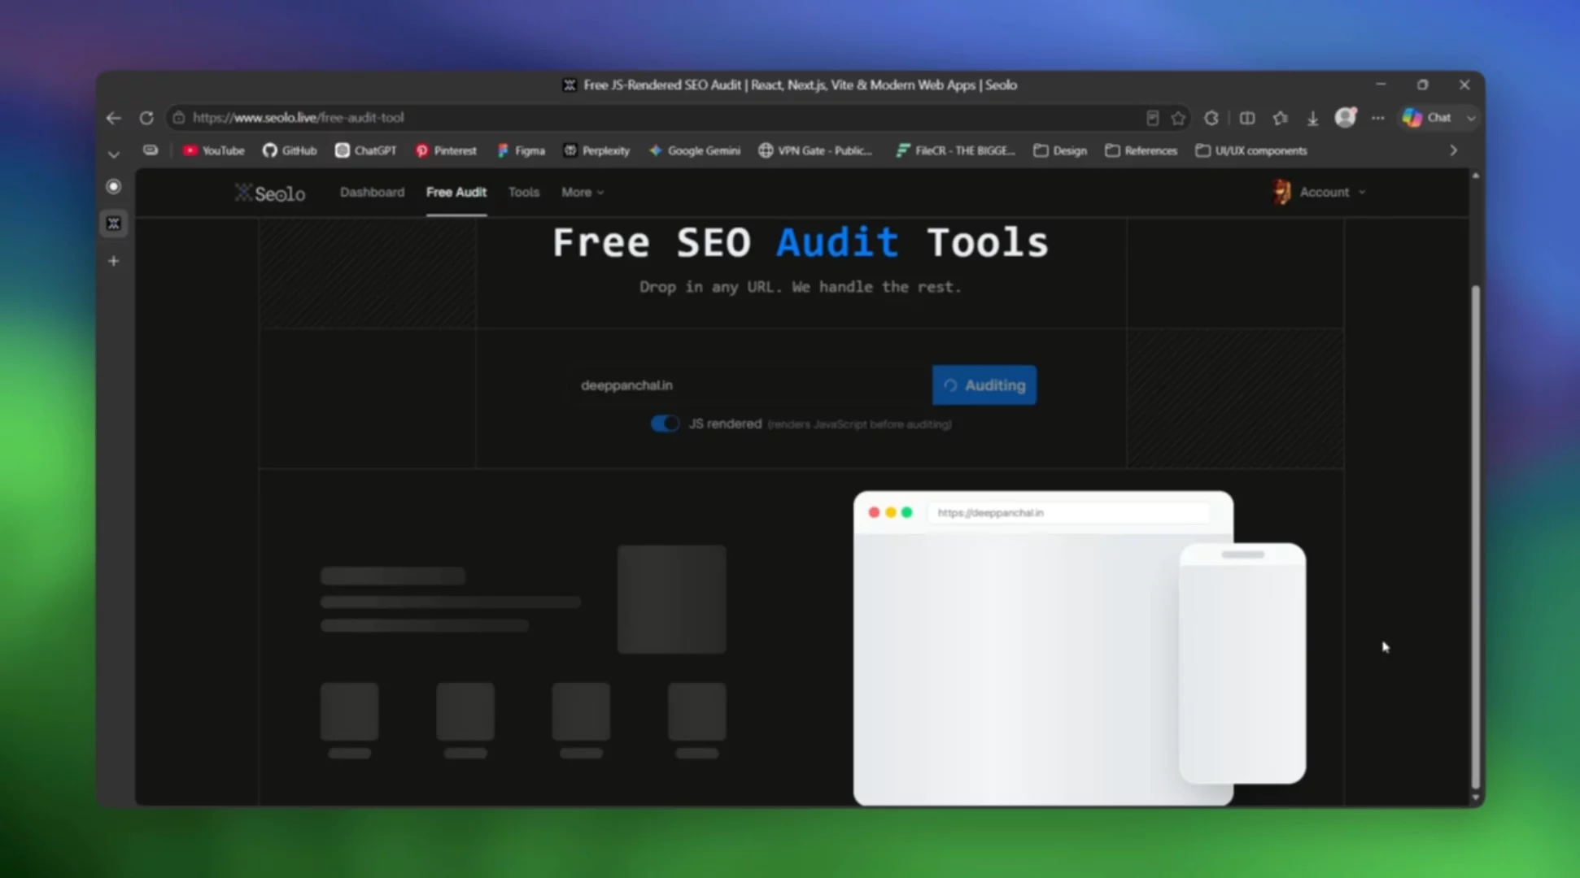Open the Tools nav item
Viewport: 1580px width, 878px height.
point(524,193)
